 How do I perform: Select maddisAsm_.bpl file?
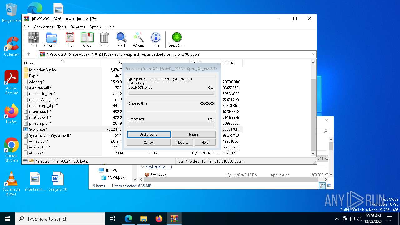(44, 100)
